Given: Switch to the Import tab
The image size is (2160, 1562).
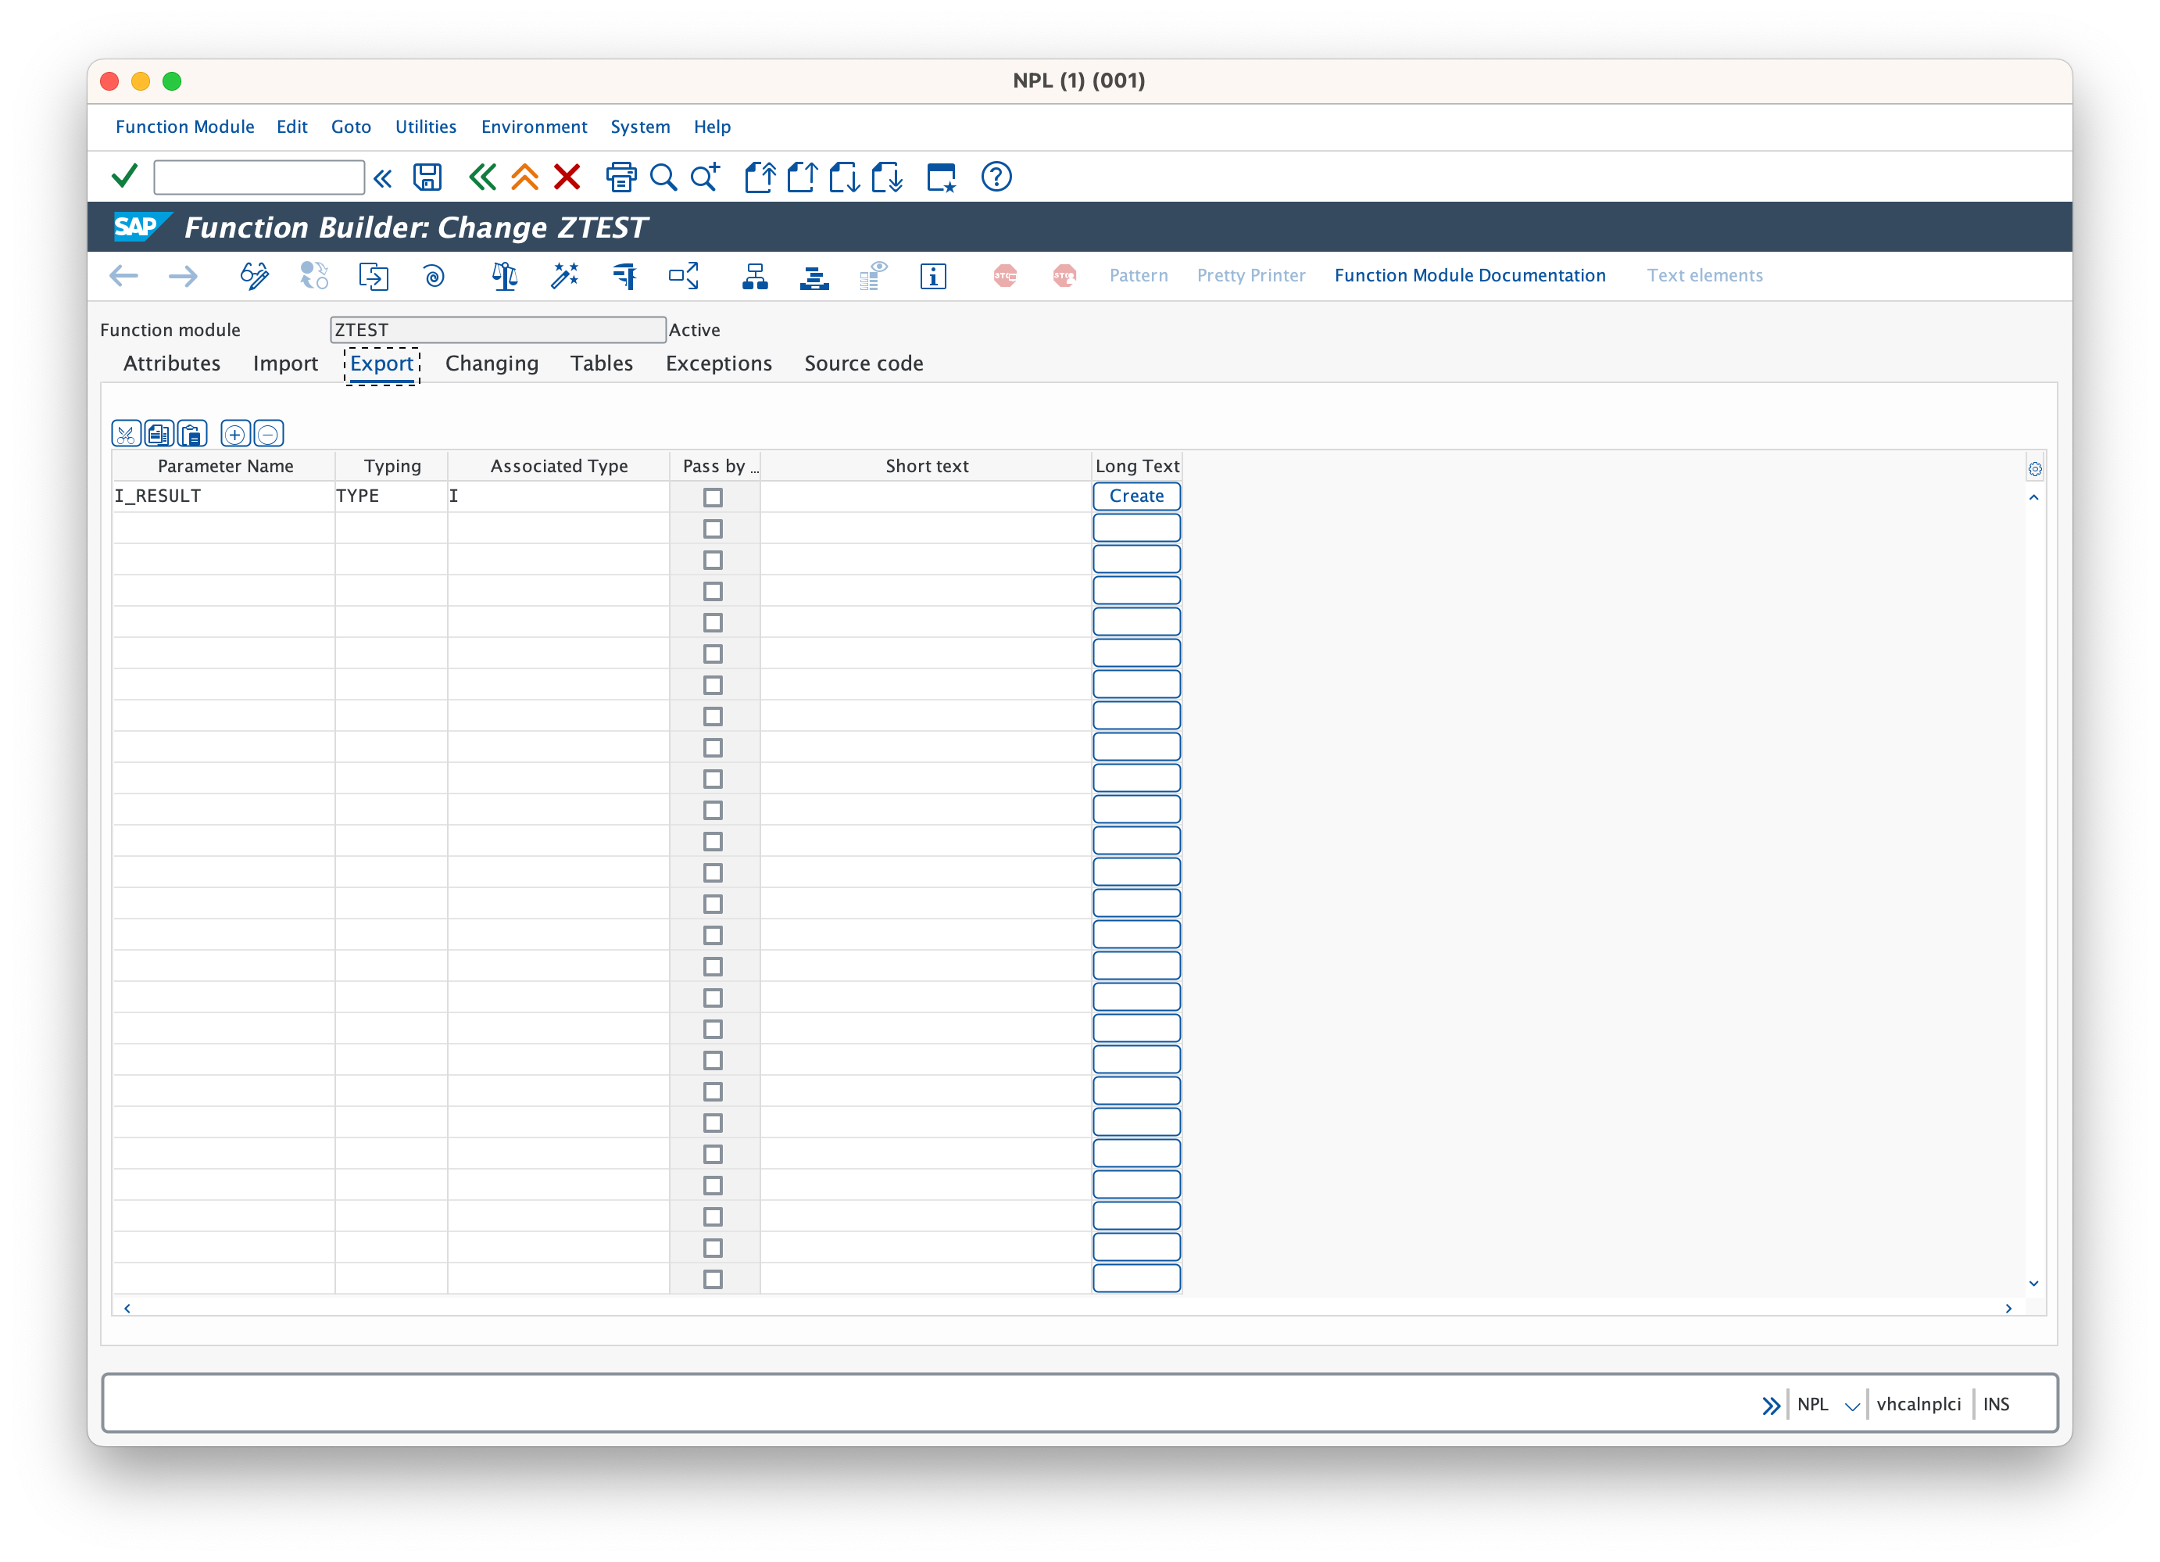Looking at the screenshot, I should [284, 363].
